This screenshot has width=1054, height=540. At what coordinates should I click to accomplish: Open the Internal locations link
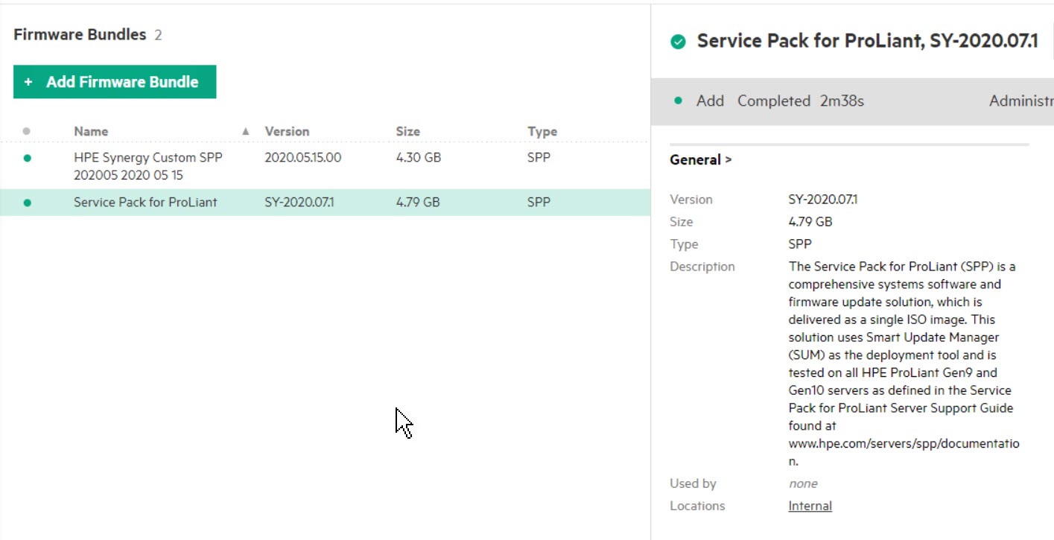(x=810, y=506)
